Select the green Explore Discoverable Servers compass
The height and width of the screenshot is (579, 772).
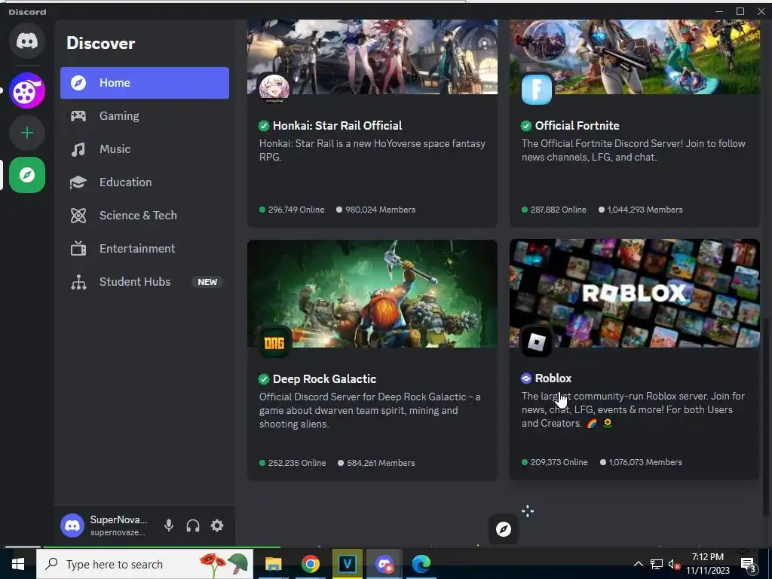pos(27,175)
